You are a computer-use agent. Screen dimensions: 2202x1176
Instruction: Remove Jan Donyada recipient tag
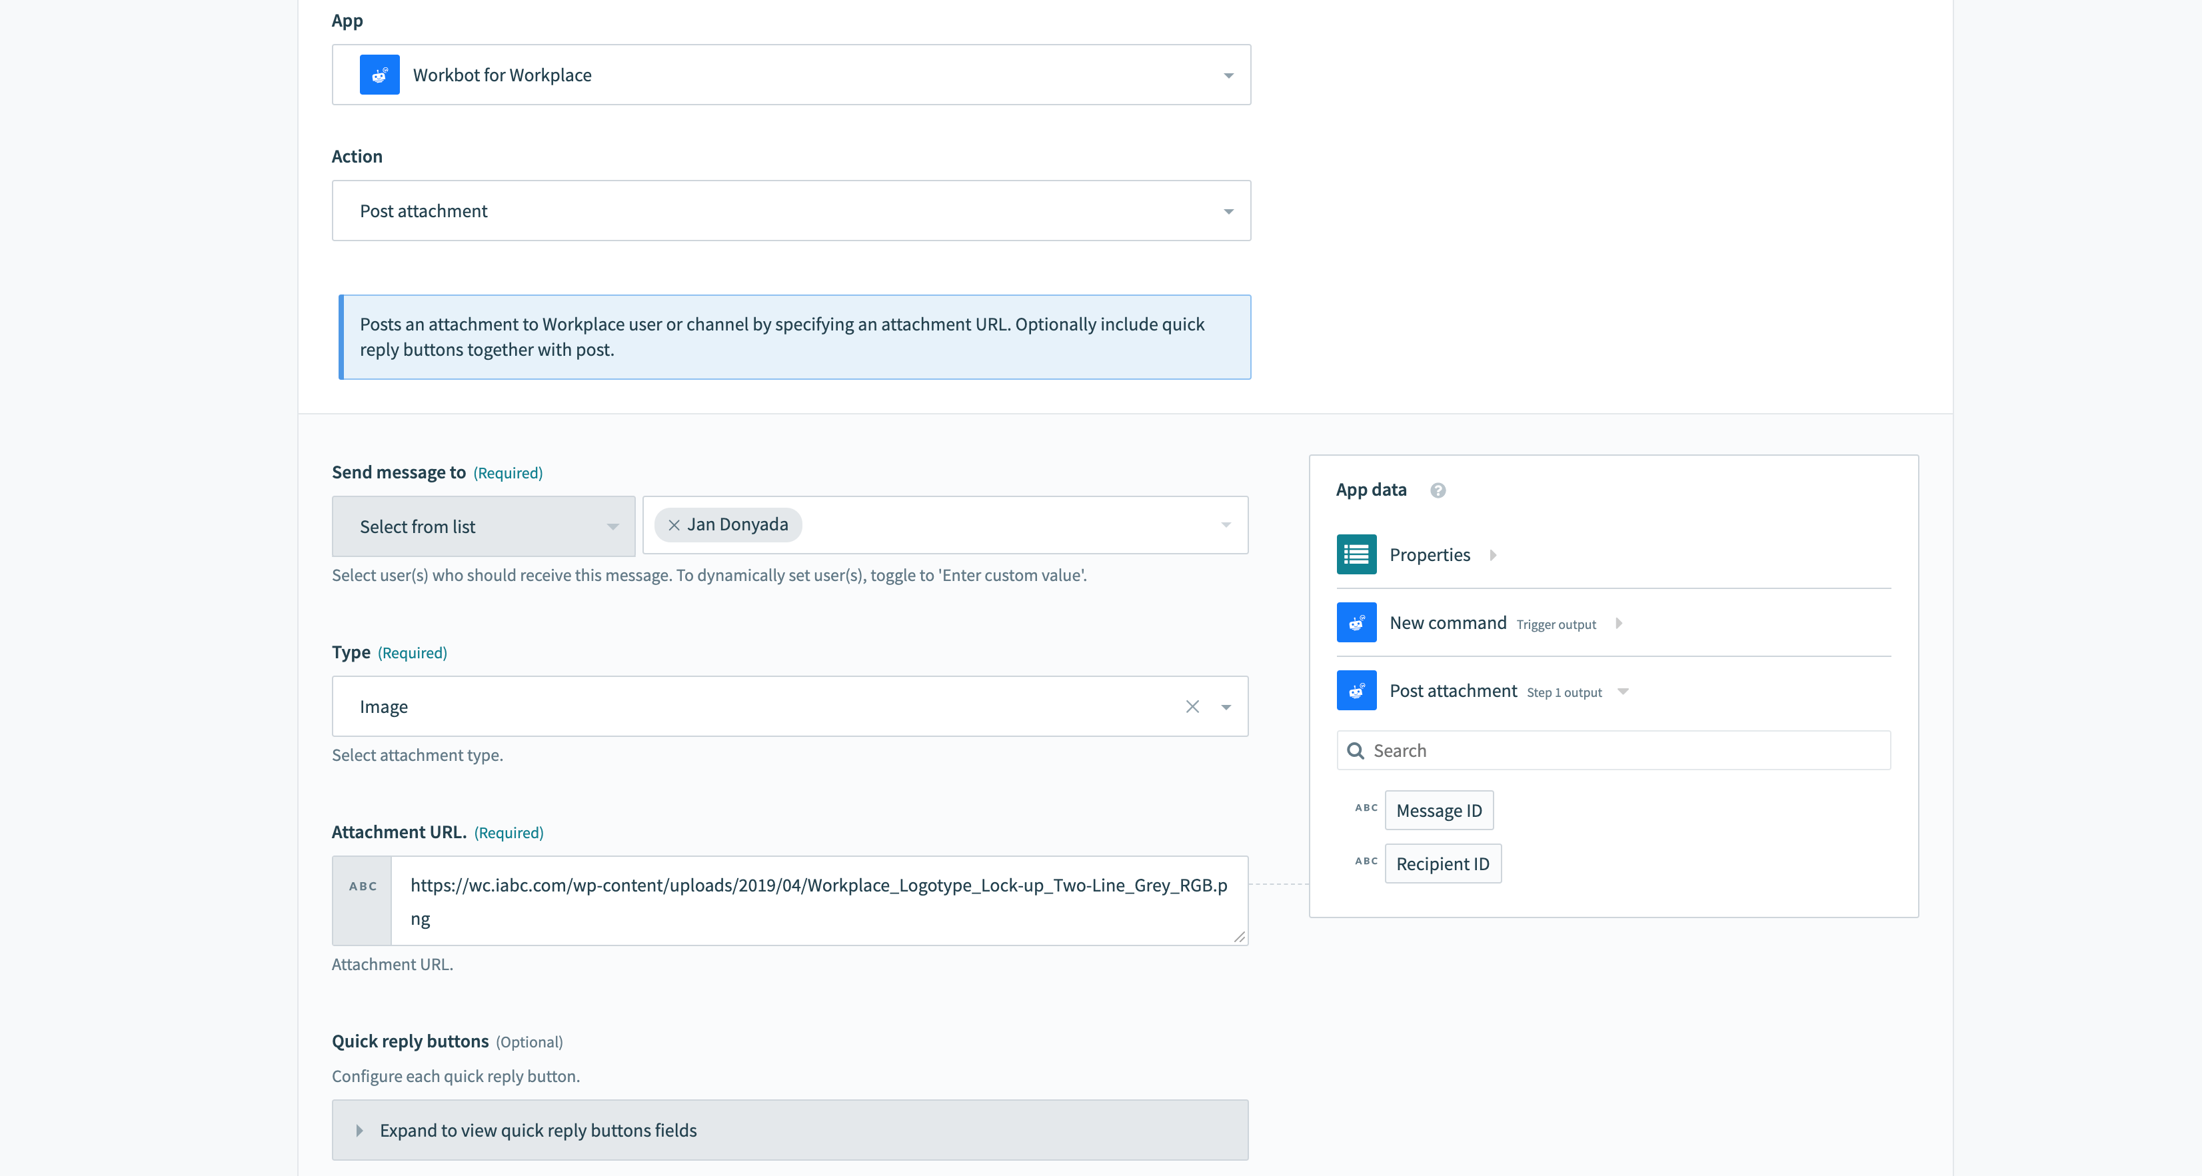[x=674, y=526]
